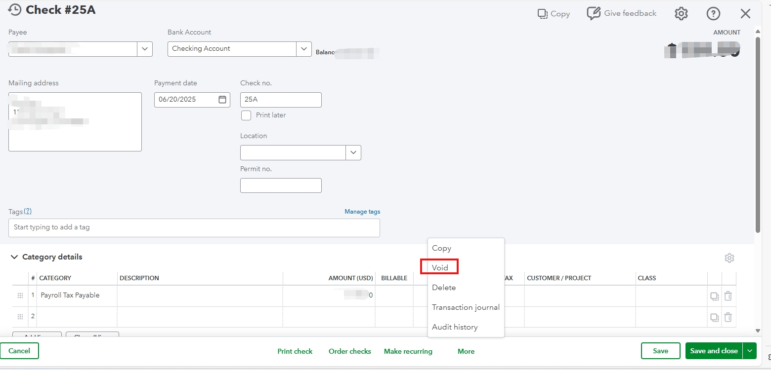Click into the Permit no. field

(x=281, y=185)
